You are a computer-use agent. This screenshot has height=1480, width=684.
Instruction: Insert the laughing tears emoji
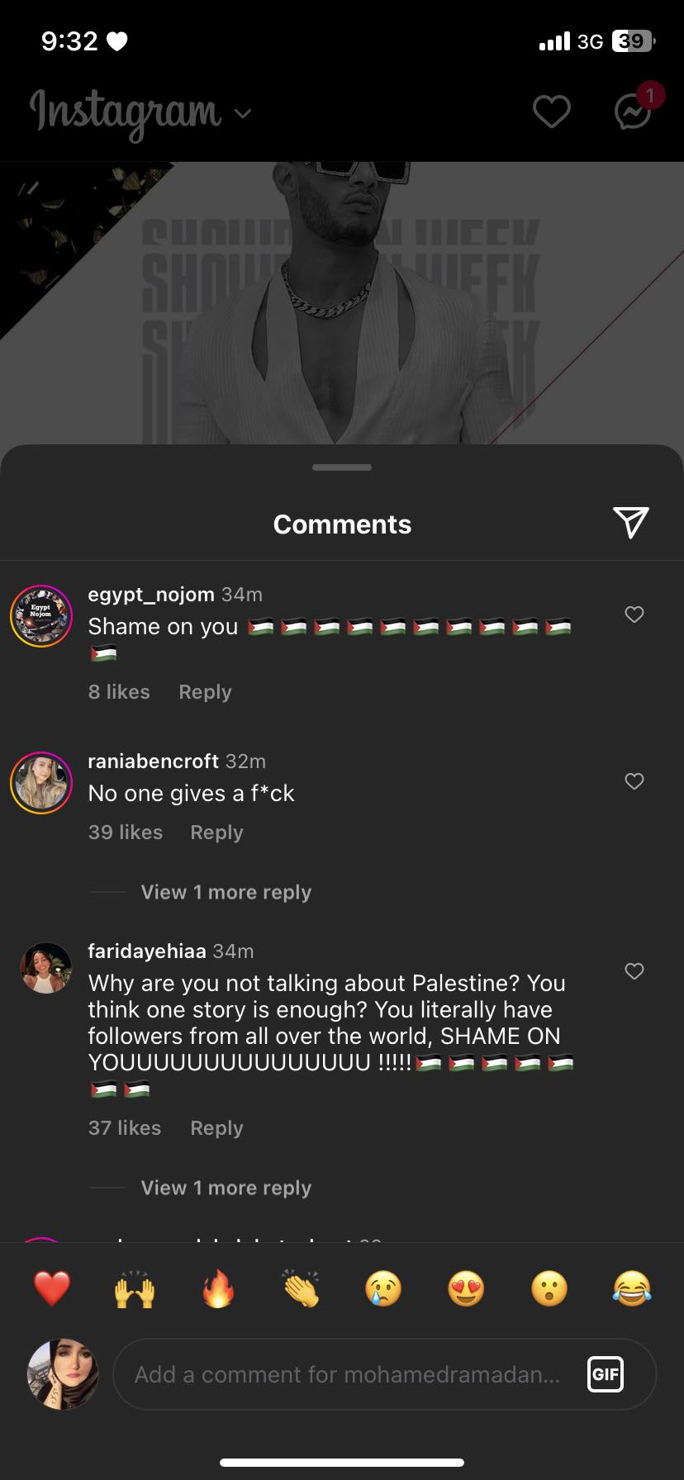pos(632,1288)
